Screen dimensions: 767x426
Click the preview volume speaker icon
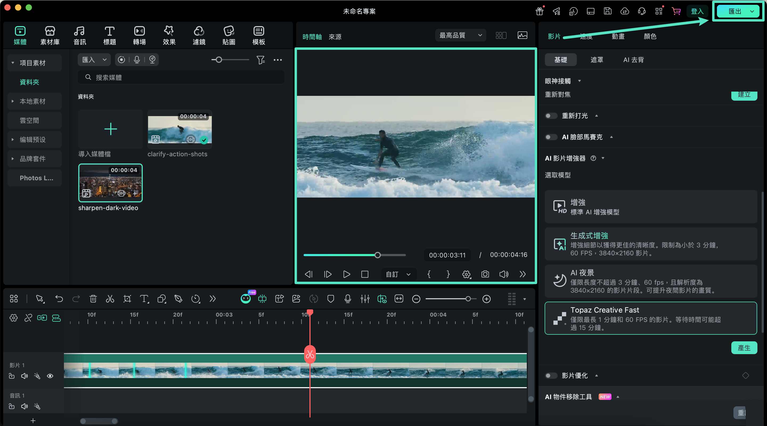point(504,274)
